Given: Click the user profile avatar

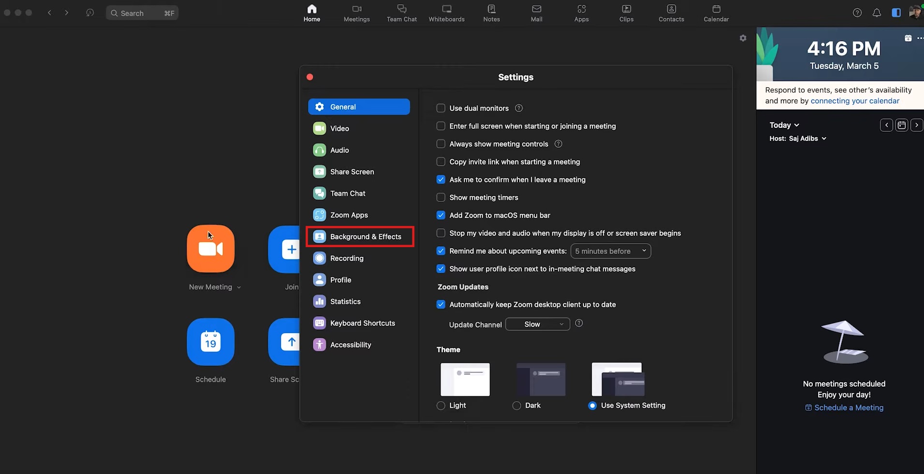Looking at the screenshot, I should (x=915, y=13).
